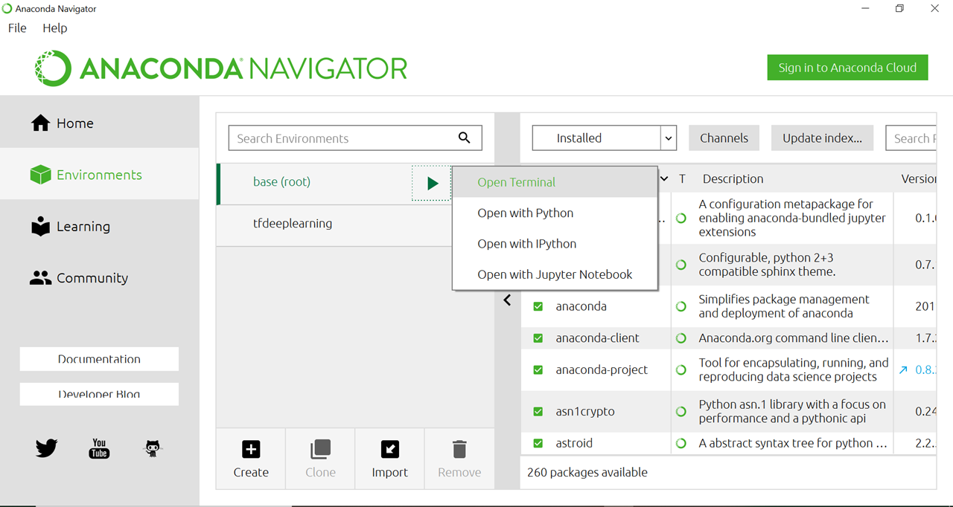Click the sort chevron next to T column

663,179
